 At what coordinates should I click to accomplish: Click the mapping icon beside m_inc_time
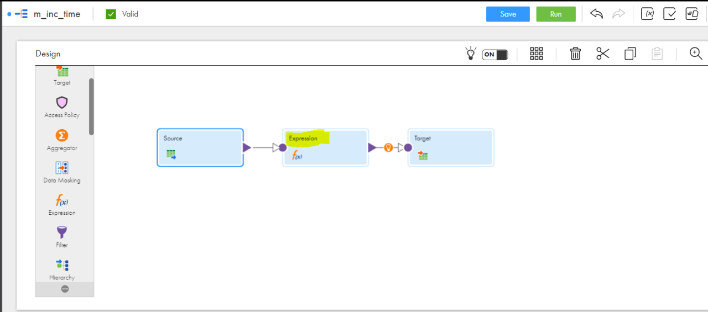pos(21,14)
